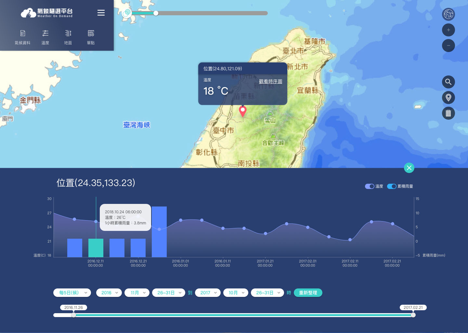Click the Weather On Demand cloud logo
Image resolution: width=468 pixels, height=333 pixels.
[x=47, y=13]
